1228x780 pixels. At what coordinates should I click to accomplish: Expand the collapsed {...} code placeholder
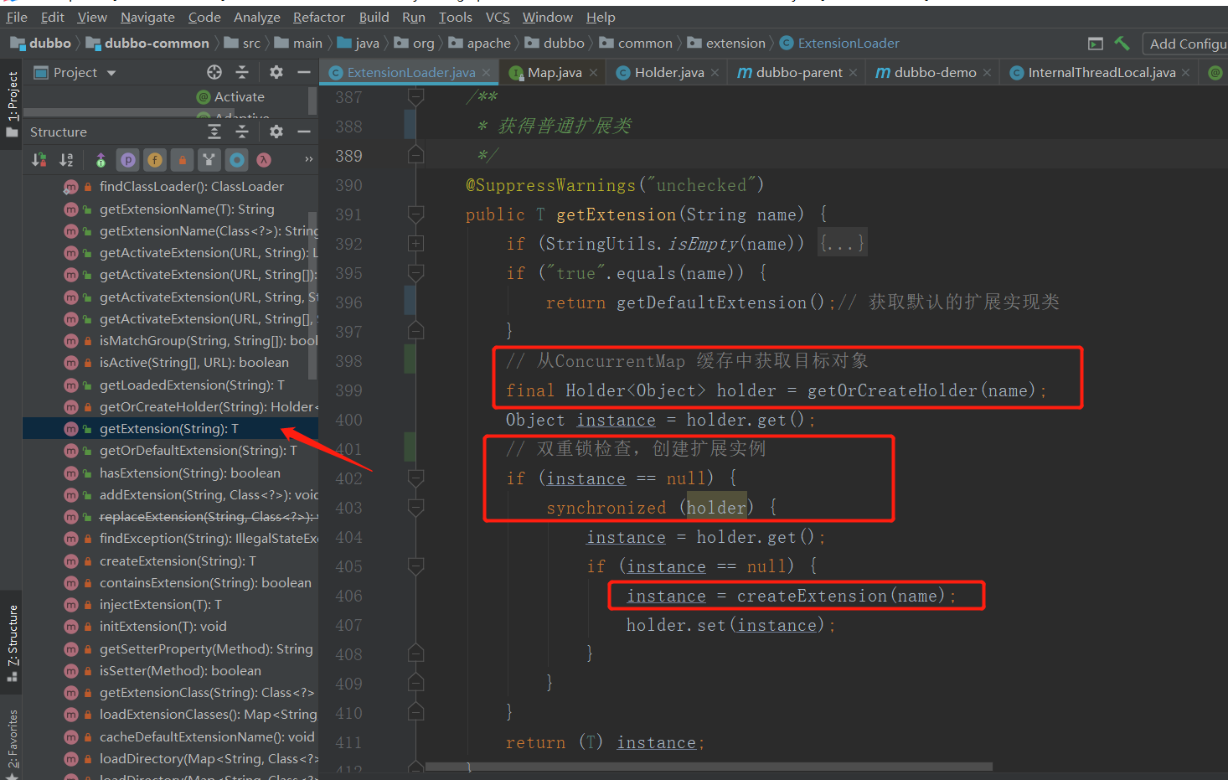tap(841, 244)
